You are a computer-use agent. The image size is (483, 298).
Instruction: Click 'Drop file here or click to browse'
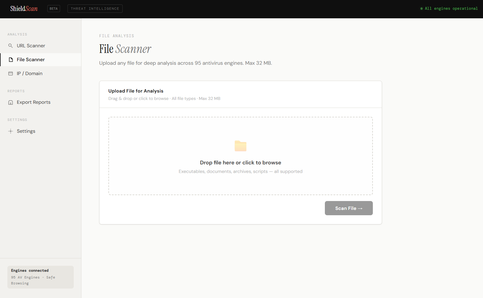click(240, 163)
